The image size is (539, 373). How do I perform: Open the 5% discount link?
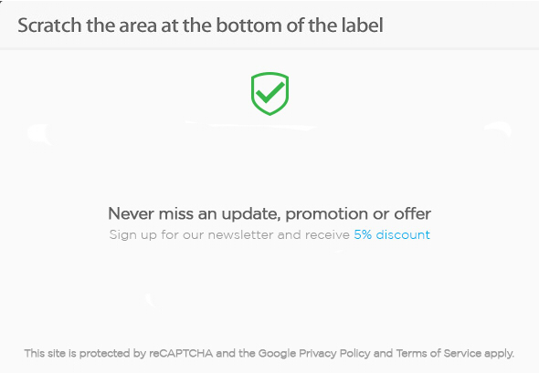click(392, 234)
